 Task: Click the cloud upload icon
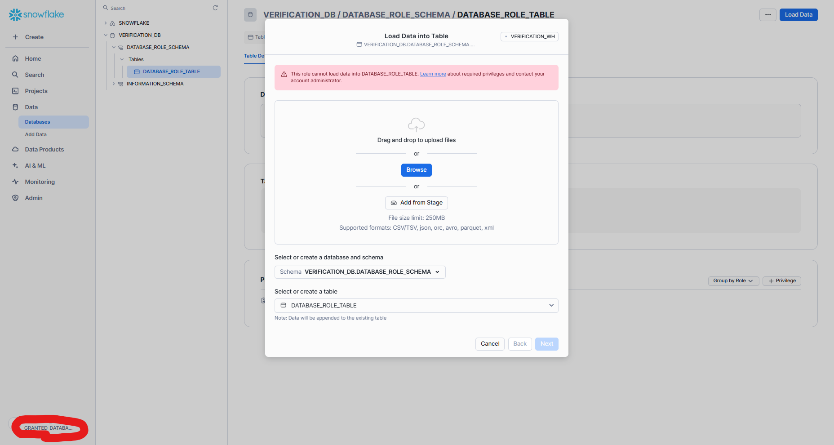click(x=416, y=125)
